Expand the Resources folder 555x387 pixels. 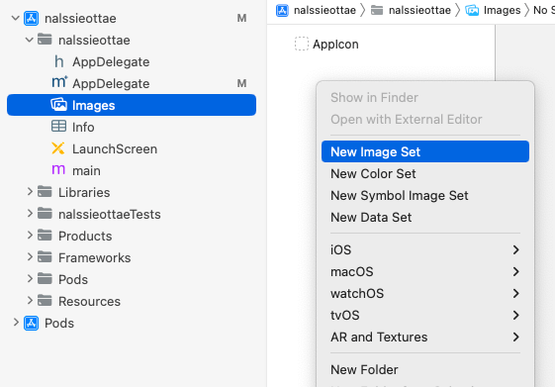[30, 301]
